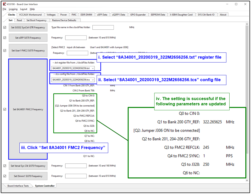Select the System Controller bottom tab
Viewport: 251px width, 194px height.
click(45, 186)
